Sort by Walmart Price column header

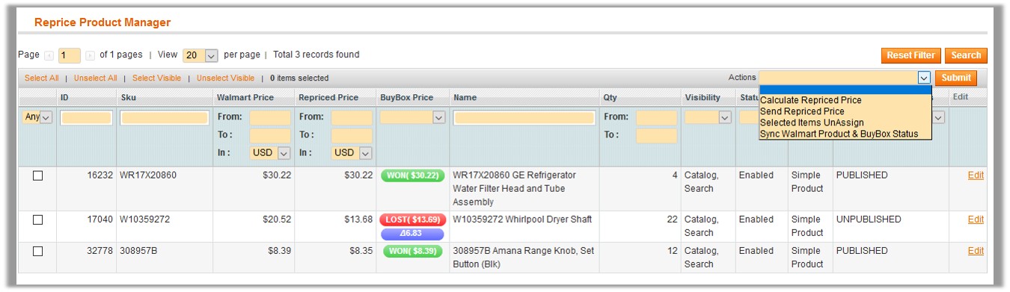tap(245, 98)
